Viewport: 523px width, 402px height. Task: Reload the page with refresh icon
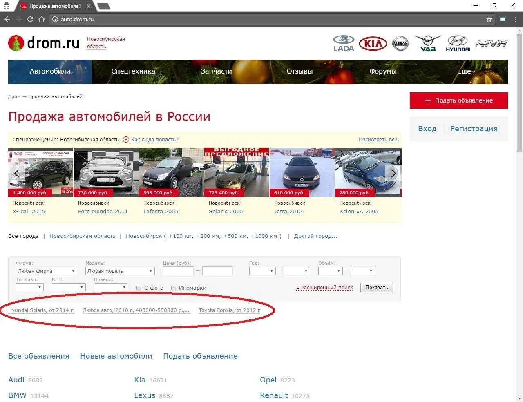point(30,19)
